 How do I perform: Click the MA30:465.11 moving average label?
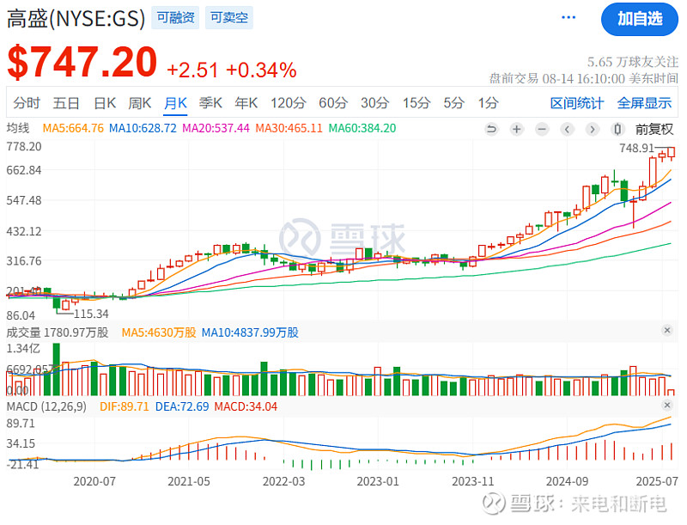[289, 128]
